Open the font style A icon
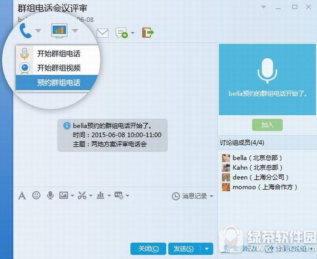Image resolution: width=317 pixels, height=259 pixels. pos(22,196)
